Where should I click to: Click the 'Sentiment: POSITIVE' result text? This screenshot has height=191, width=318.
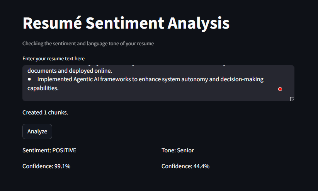(49, 150)
